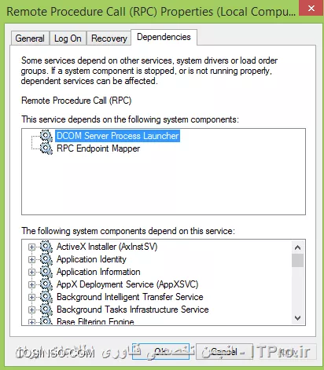This screenshot has height=370, width=324.
Task: Click the gear icon beside DCOM Server Process Launcher
Action: (x=46, y=136)
